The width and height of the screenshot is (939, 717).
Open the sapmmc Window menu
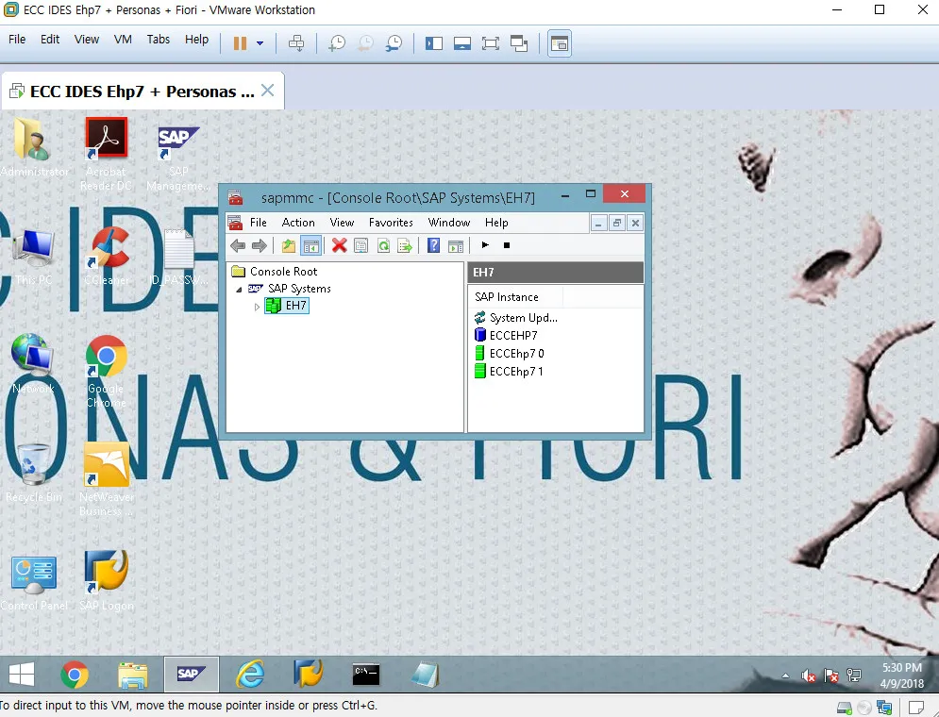click(449, 223)
